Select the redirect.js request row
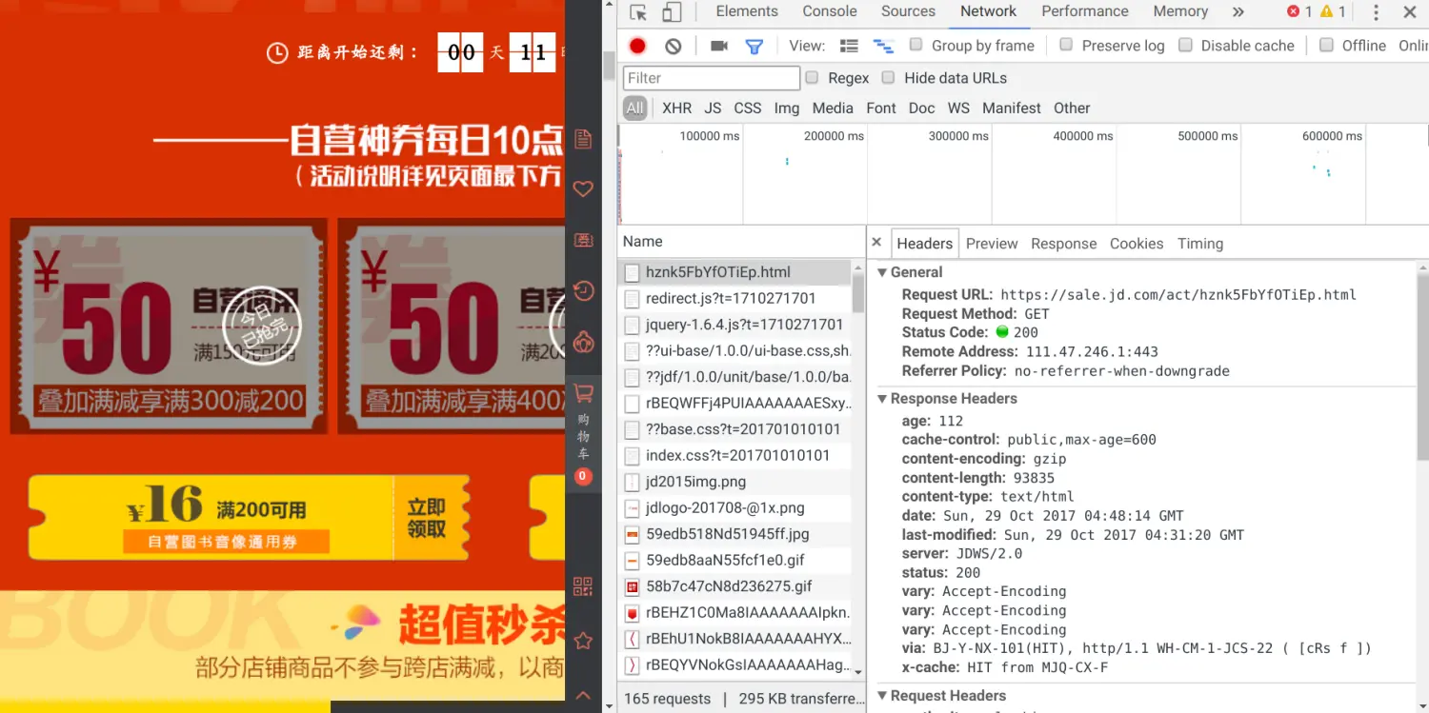Image resolution: width=1429 pixels, height=713 pixels. coord(735,298)
